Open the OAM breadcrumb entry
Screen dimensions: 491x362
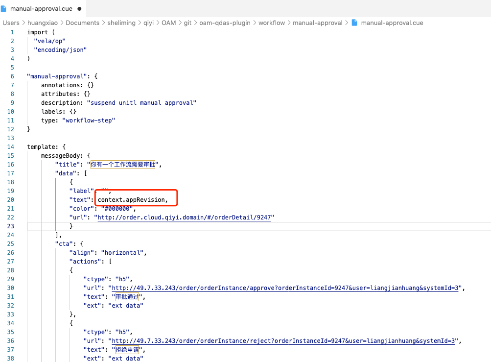pyautogui.click(x=168, y=23)
